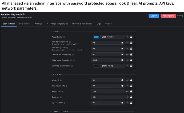Reset Auto-close timeout setting
This screenshot has width=184, height=113.
click(x=127, y=60)
